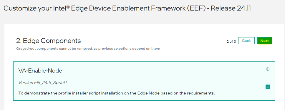Click "Release 24.11" in the page title

(x=231, y=8)
